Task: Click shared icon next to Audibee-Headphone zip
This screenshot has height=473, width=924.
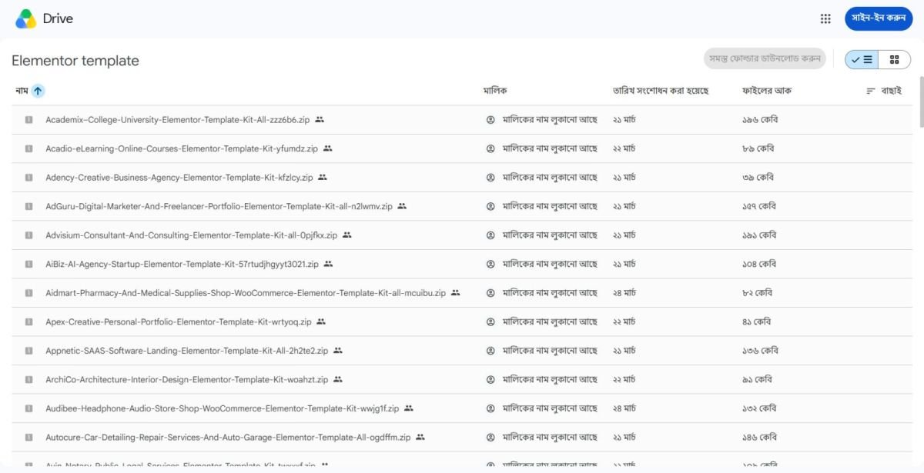Action: point(409,408)
